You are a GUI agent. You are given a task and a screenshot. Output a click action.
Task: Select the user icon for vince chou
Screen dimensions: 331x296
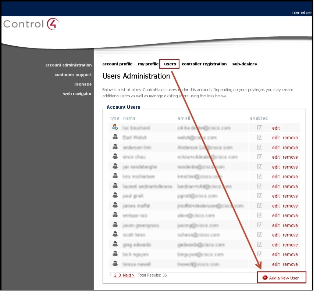[x=115, y=156]
